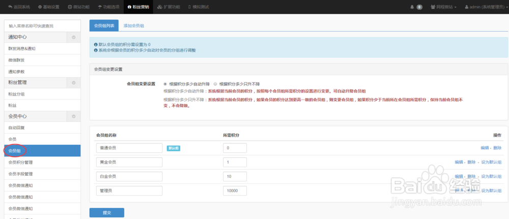Open 粉丝分组 in sidebar
This screenshot has width=509, height=219.
pos(43,94)
